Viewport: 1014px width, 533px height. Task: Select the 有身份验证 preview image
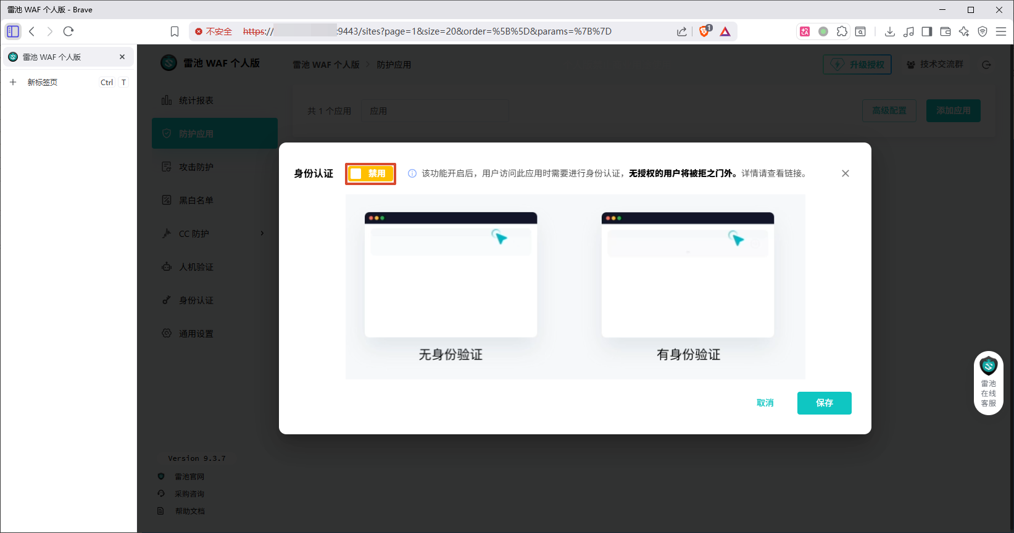tap(688, 275)
